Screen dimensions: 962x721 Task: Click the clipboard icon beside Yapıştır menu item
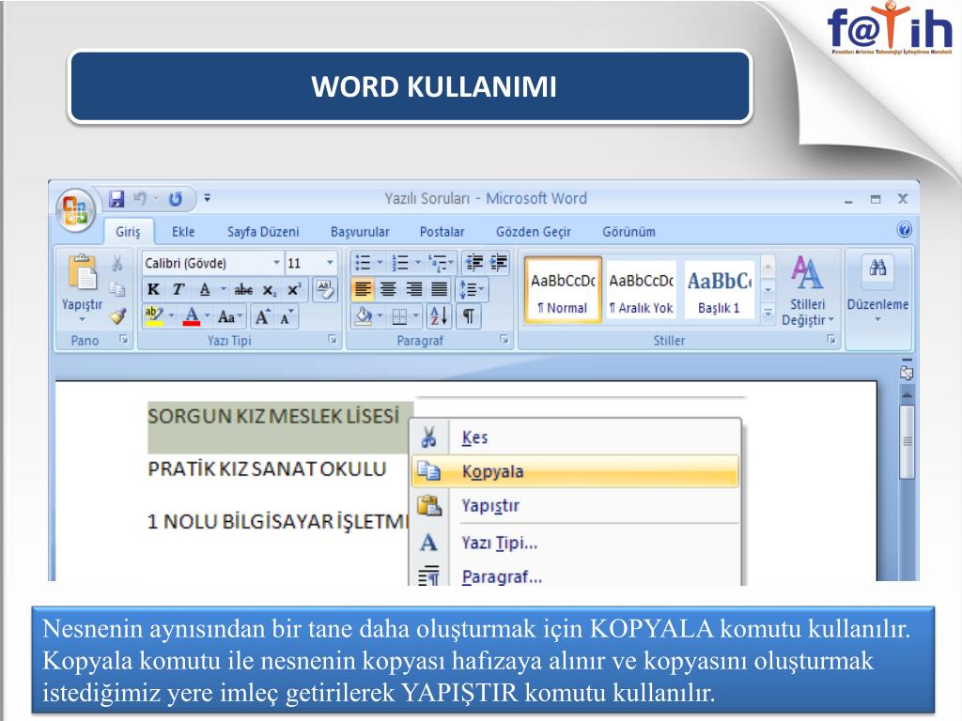[428, 506]
